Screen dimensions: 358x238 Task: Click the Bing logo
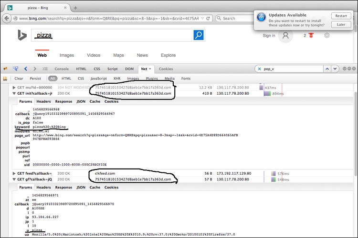pos(22,35)
